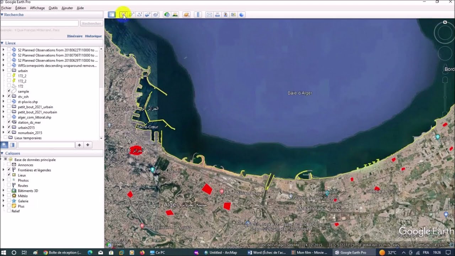Expand the petit_bout_2021_urbain folder
455x256 pixels.
4,107
